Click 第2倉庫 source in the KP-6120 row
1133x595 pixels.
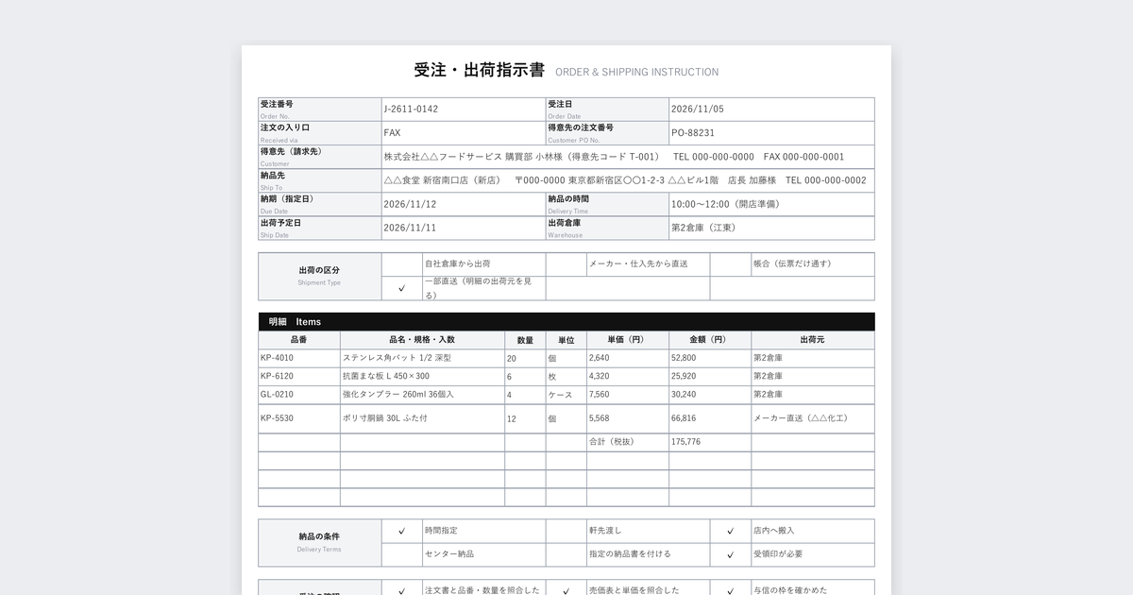[x=768, y=376]
